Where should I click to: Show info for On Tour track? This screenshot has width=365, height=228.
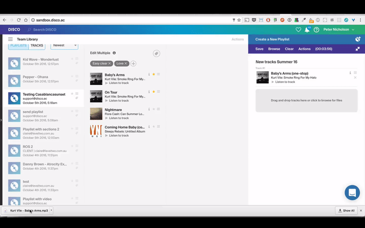149,92
